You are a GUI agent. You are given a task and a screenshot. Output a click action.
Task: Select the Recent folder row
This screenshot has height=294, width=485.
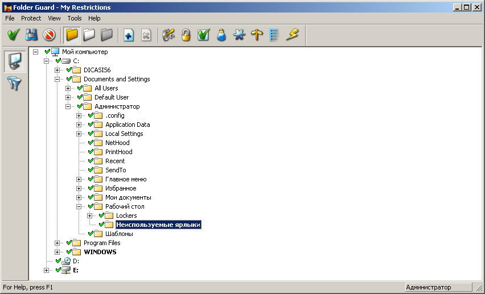click(x=115, y=161)
